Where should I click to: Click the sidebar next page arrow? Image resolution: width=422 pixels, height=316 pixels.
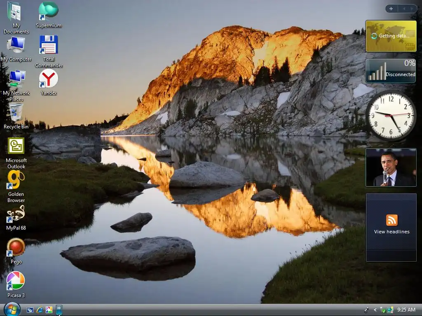tap(412, 9)
